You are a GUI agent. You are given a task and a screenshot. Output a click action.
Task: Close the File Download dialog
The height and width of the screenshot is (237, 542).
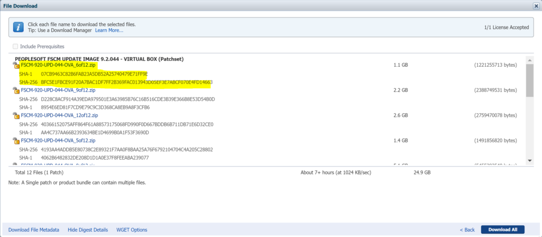click(x=536, y=6)
